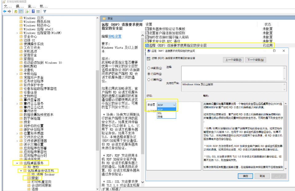Image resolution: width=295 pixels, height=191 pixels.
Task: Select the 安全 folder in the tree
Action: click(x=35, y=178)
